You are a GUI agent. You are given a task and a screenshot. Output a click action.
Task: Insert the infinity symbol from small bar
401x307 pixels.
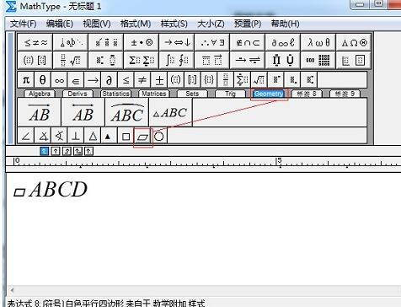[x=59, y=80]
